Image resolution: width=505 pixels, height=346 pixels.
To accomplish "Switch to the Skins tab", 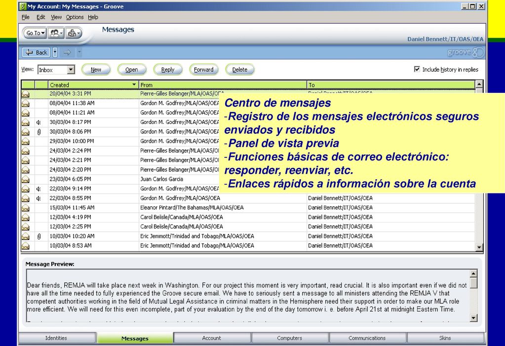I will point(445,338).
